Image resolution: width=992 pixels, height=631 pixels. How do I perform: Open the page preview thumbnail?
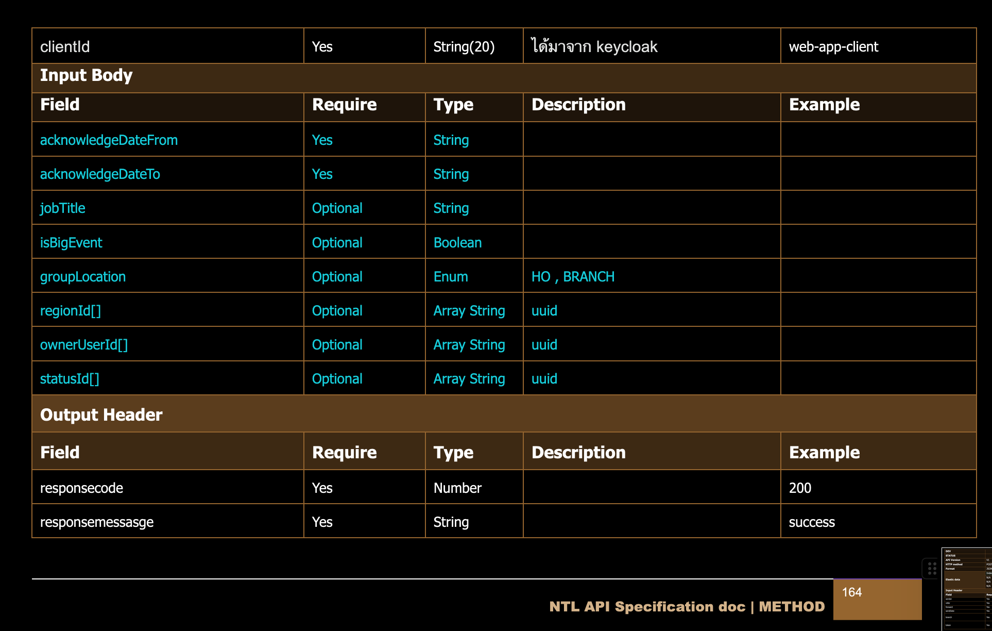coord(967,589)
